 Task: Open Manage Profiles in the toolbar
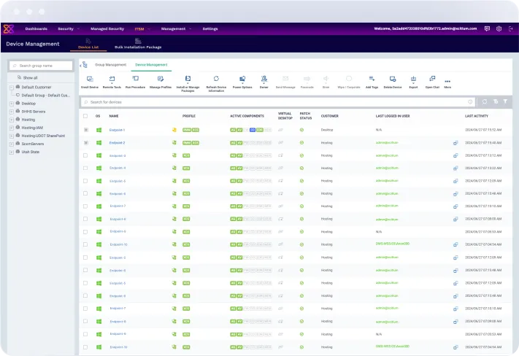point(161,79)
